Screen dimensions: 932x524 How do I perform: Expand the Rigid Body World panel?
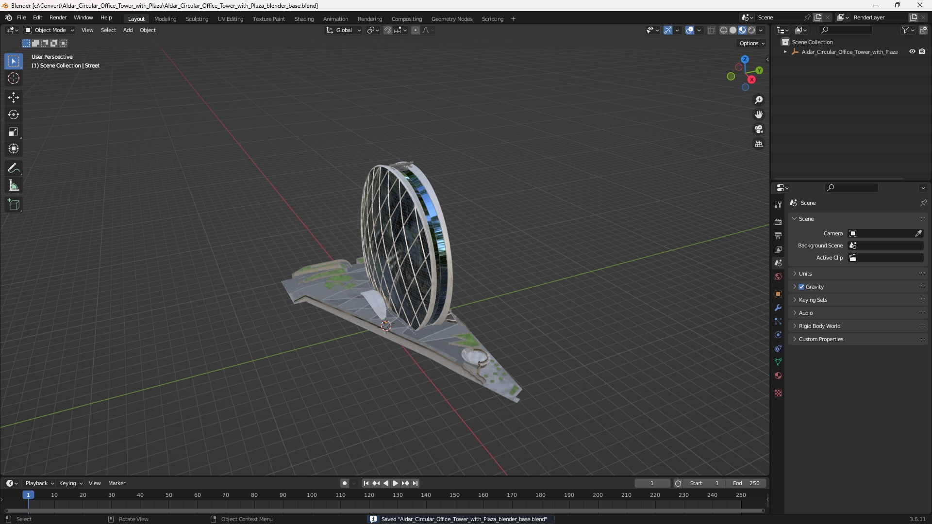[858, 326]
